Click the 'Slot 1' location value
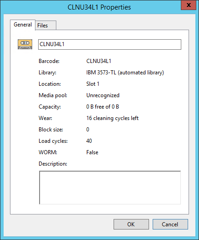 (93, 84)
